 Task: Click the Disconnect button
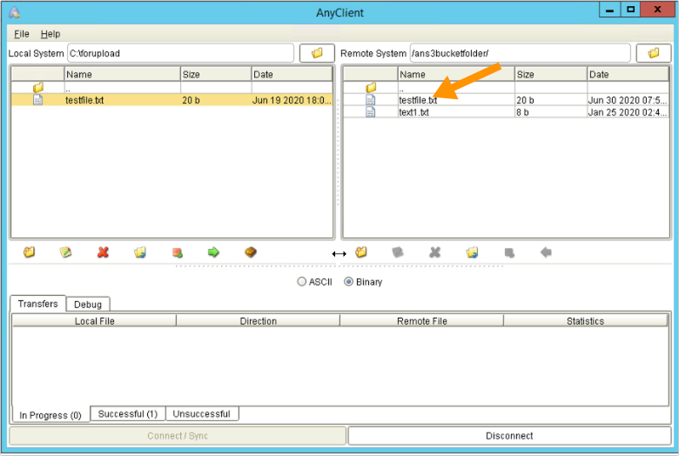point(509,436)
